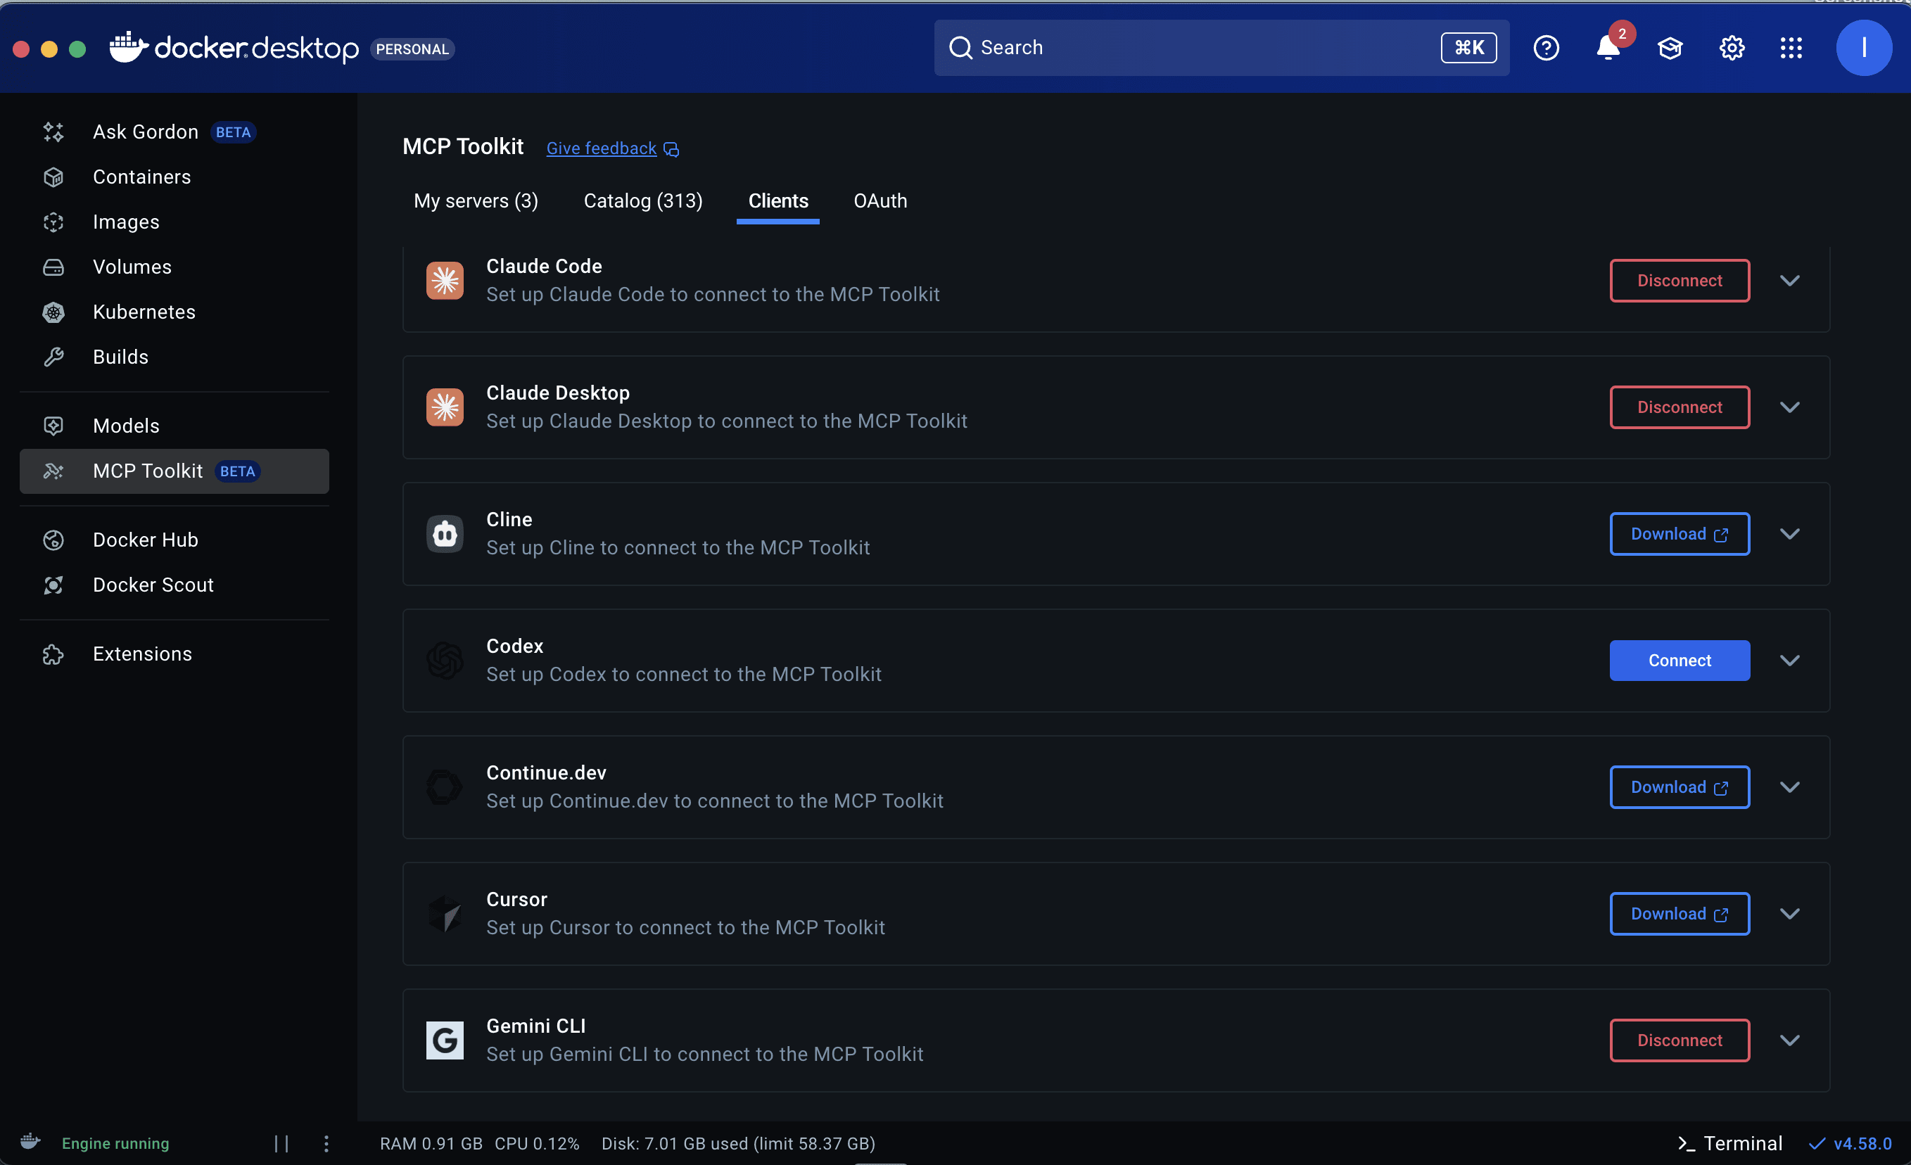Disconnect the Gemini CLI client
Viewport: 1911px width, 1165px height.
coord(1679,1039)
